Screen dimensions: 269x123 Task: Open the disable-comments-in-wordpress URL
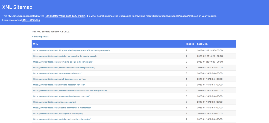click(x=62, y=108)
